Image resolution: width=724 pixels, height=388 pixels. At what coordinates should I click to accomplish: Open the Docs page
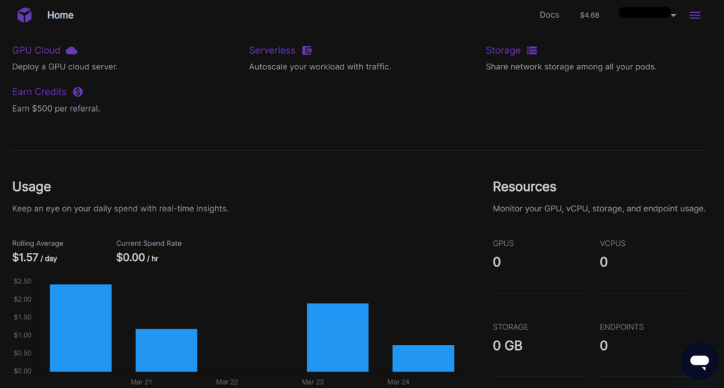[549, 15]
